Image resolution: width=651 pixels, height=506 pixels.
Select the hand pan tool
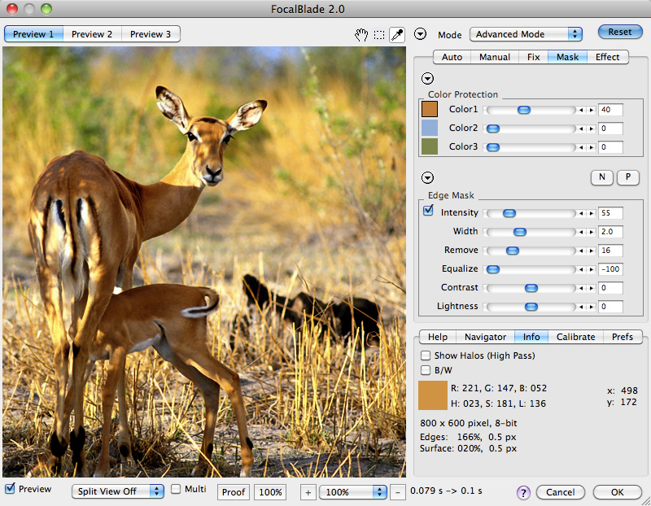pyautogui.click(x=361, y=34)
